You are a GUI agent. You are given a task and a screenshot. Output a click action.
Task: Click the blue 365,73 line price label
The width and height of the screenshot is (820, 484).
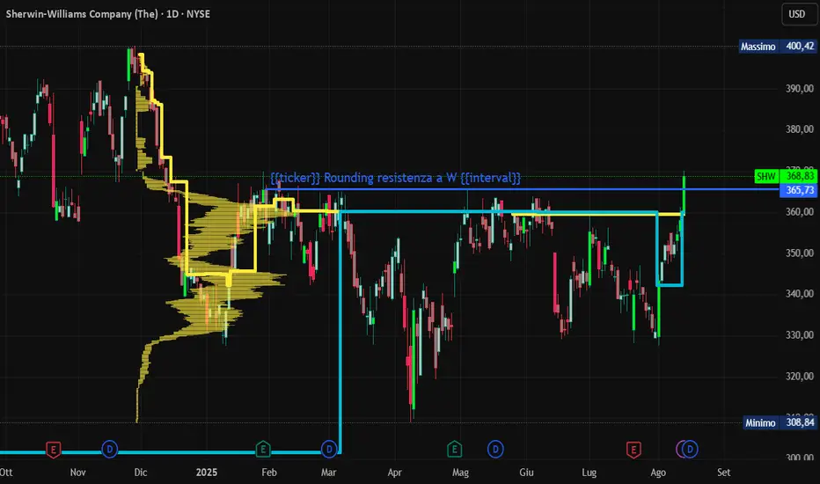[x=800, y=190]
